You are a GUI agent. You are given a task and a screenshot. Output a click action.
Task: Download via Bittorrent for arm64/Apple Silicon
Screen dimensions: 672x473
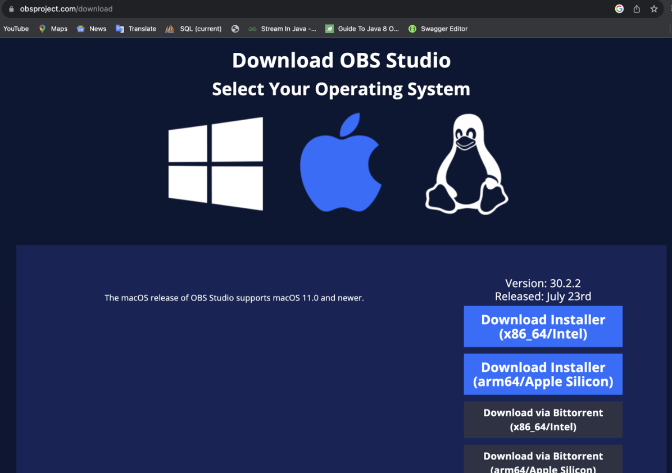click(x=543, y=460)
